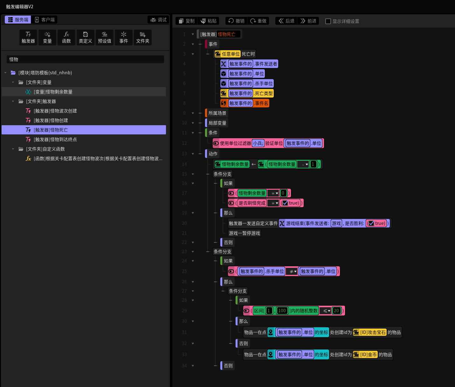This screenshot has height=387, width=455.
Task: Select [变量]怪物剩余数量 in tree
Action: pyautogui.click(x=84, y=92)
